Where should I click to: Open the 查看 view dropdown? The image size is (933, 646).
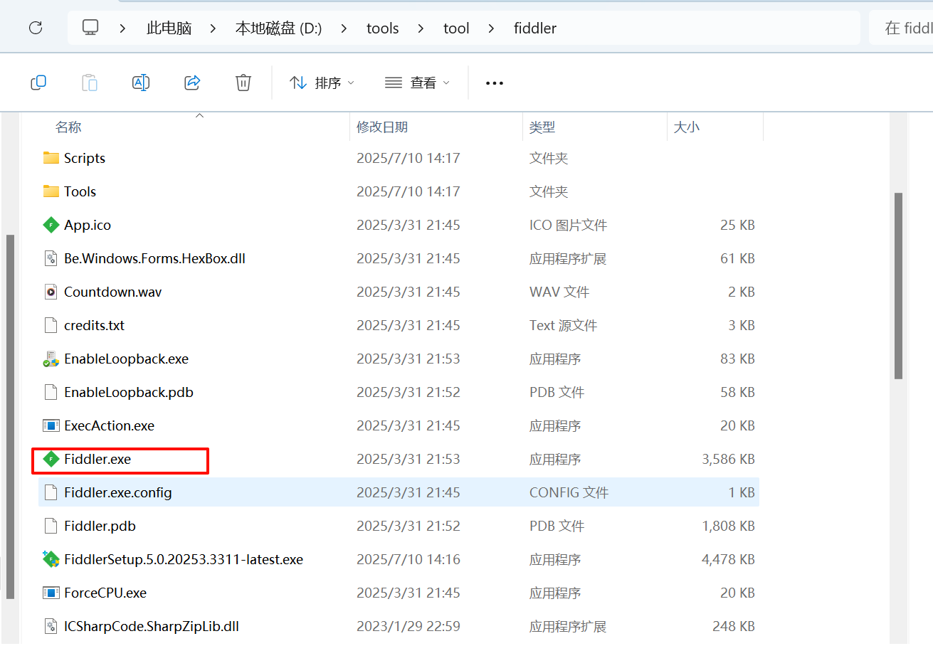coord(417,83)
